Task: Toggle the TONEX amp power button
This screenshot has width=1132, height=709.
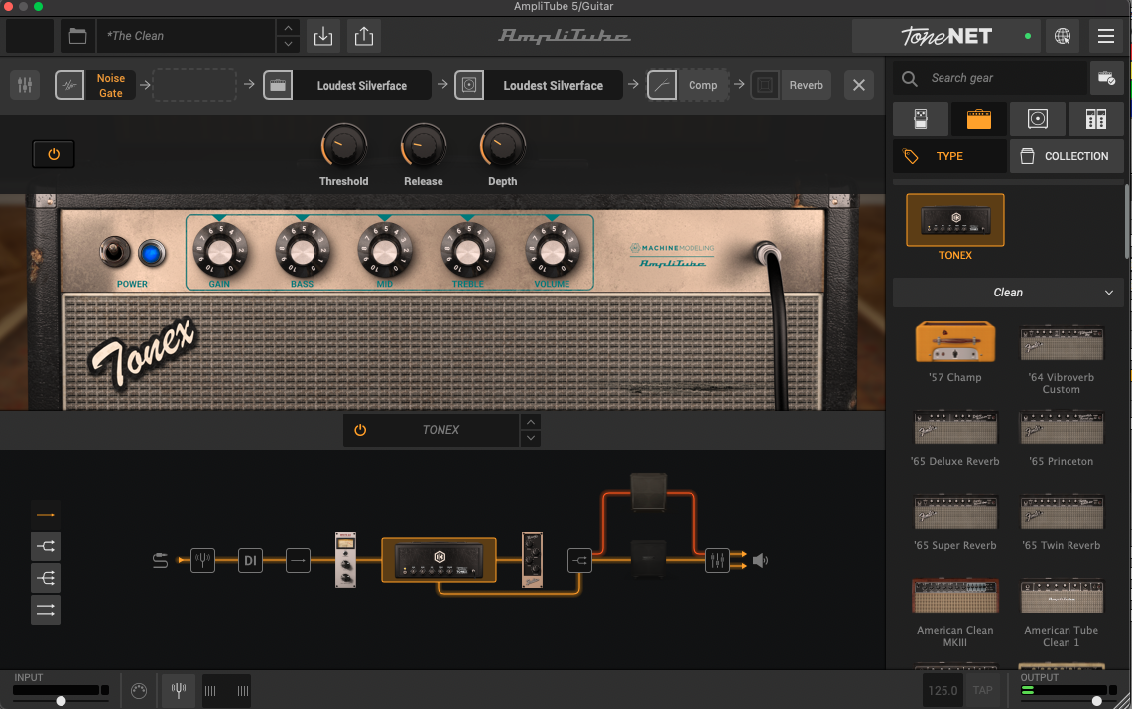Action: [x=360, y=430]
